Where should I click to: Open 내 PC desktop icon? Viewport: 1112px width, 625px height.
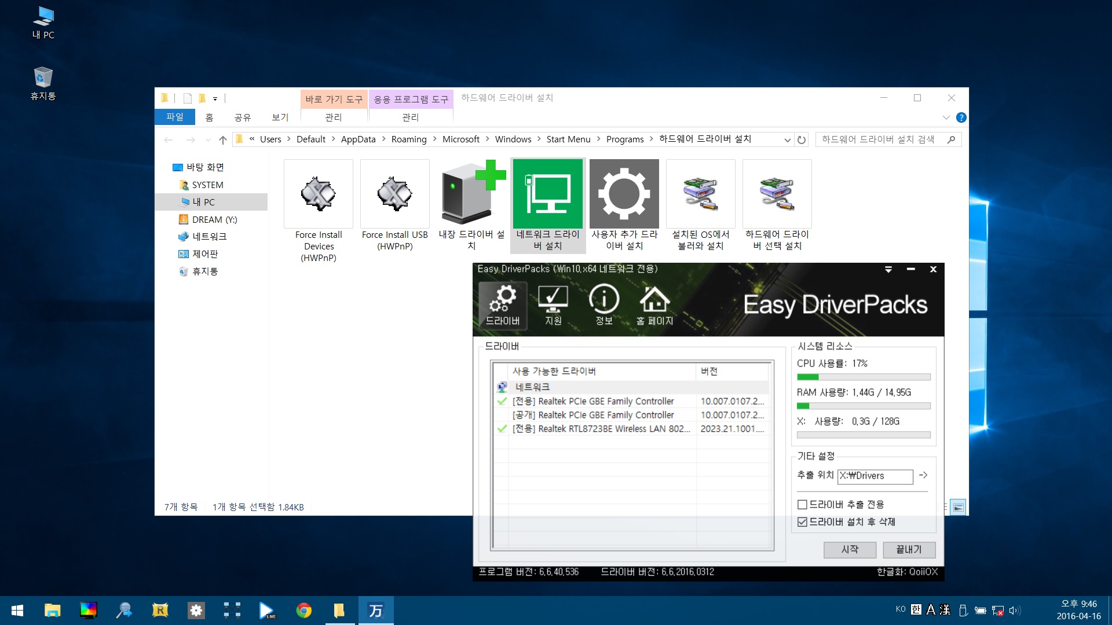pos(43,23)
